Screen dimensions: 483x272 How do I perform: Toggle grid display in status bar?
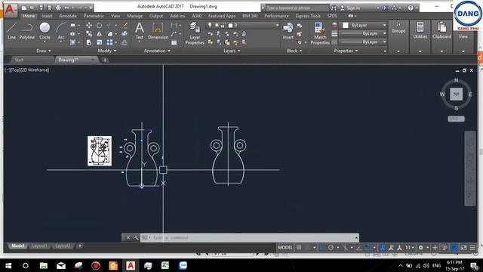(x=299, y=247)
